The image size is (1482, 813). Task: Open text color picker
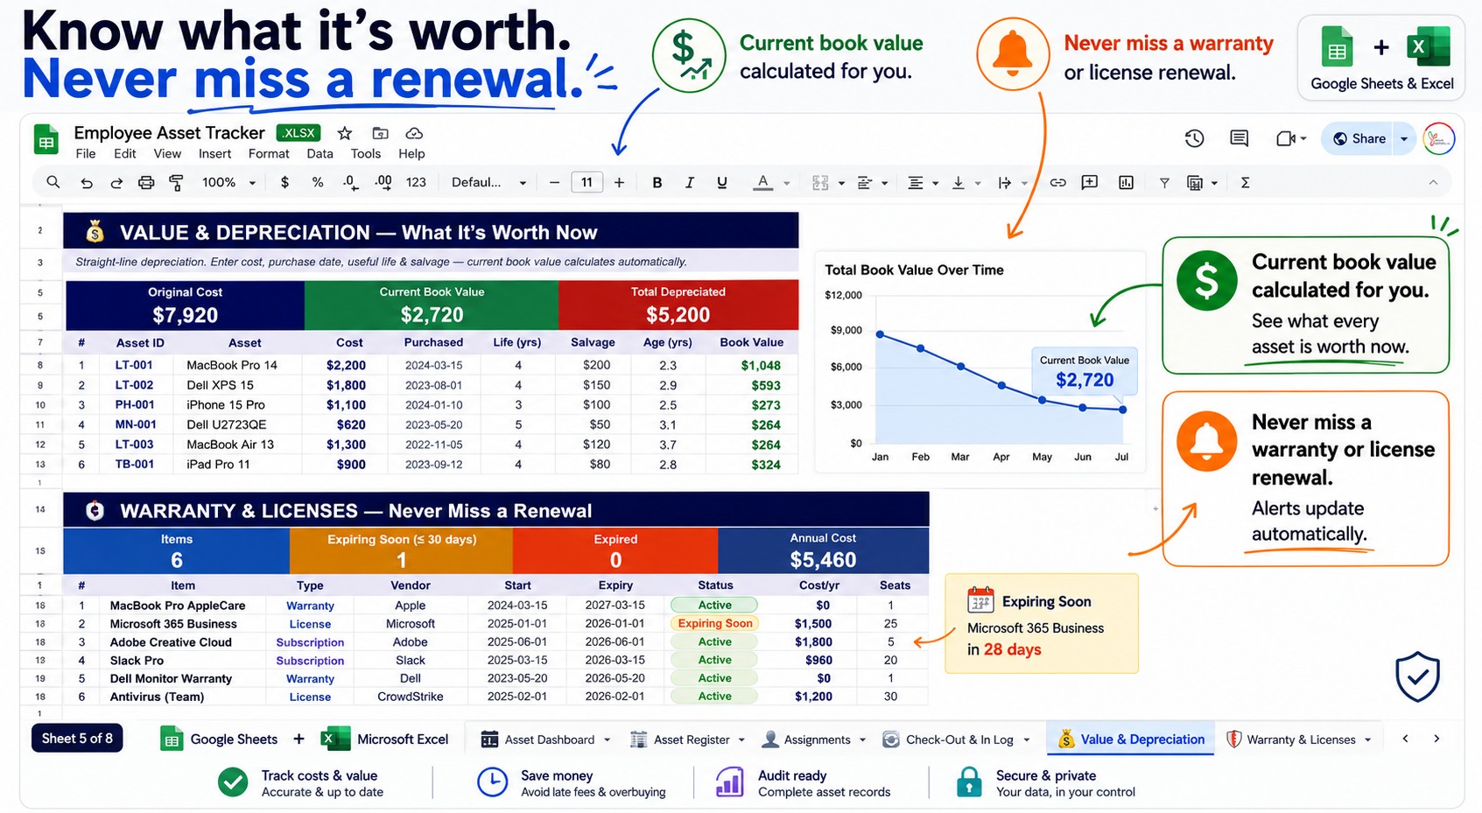point(763,183)
